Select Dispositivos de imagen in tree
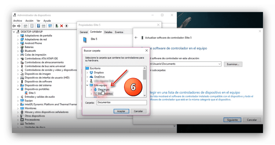Image resolution: width=275 pixels, height=145 pixels. tap(38, 74)
